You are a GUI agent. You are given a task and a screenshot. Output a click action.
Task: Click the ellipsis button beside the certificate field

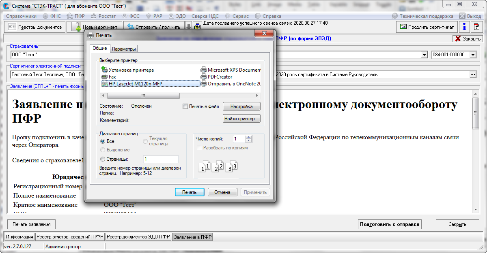point(472,74)
